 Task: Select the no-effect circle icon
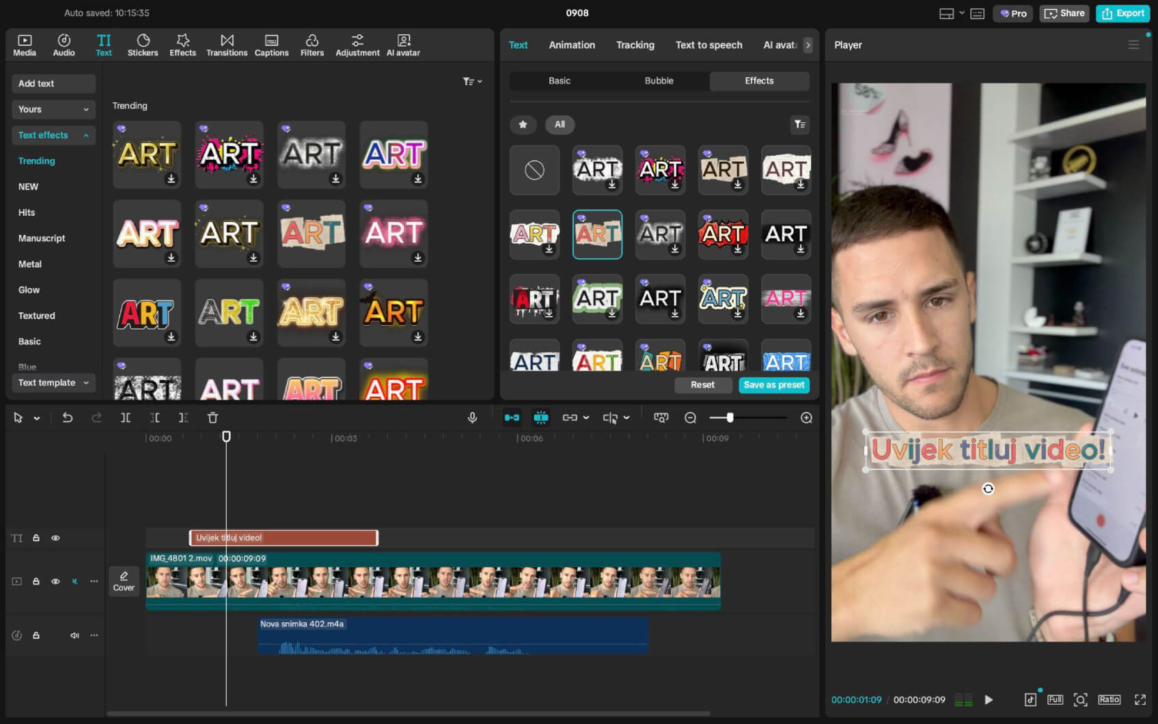click(534, 170)
